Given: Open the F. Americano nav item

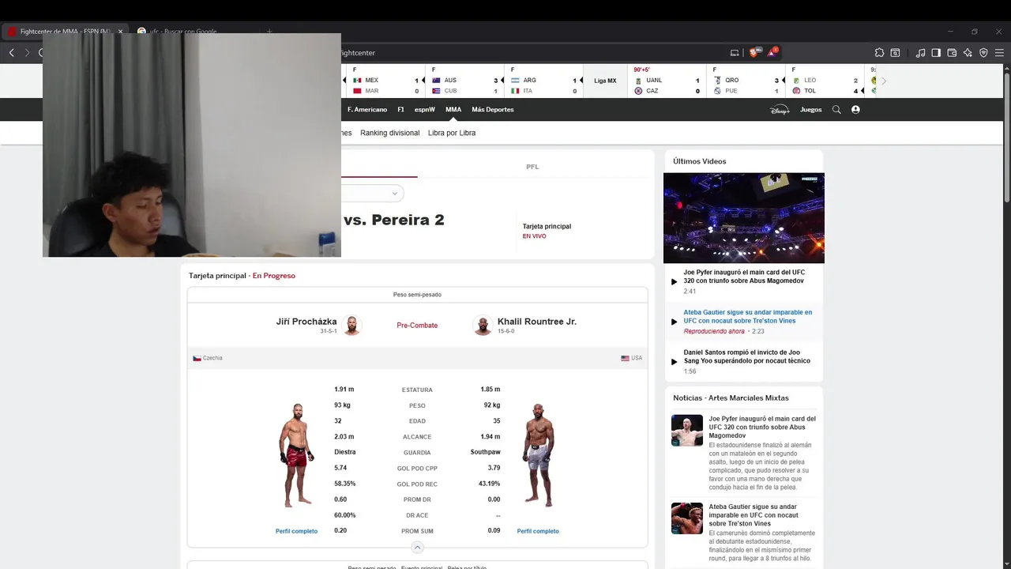Looking at the screenshot, I should click(x=367, y=110).
